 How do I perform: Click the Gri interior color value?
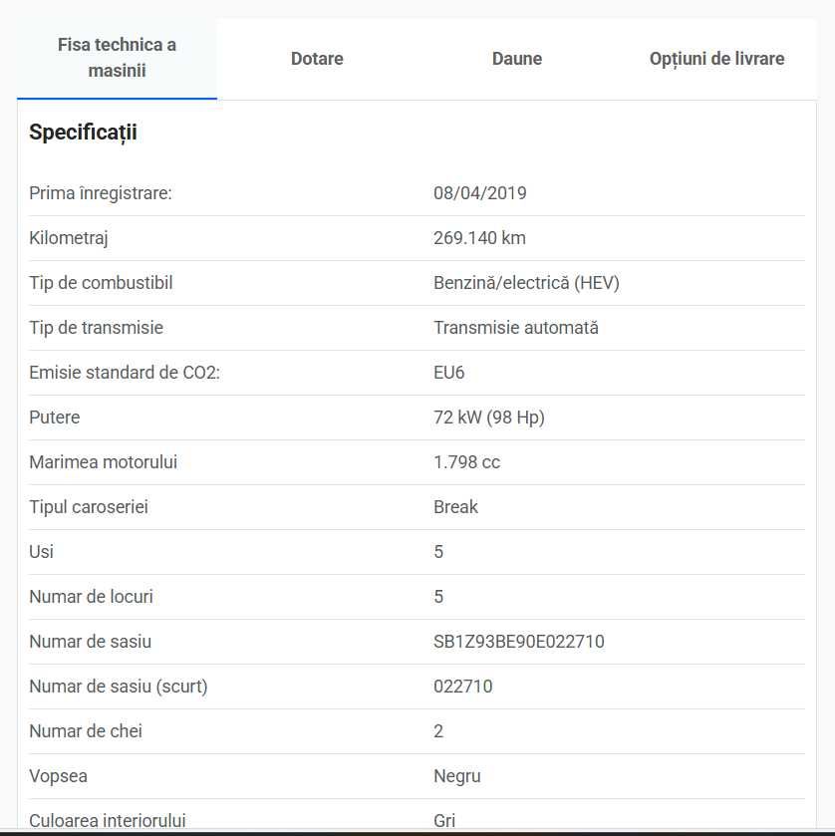pos(444,820)
